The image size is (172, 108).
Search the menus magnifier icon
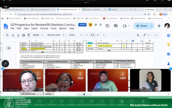7,35
